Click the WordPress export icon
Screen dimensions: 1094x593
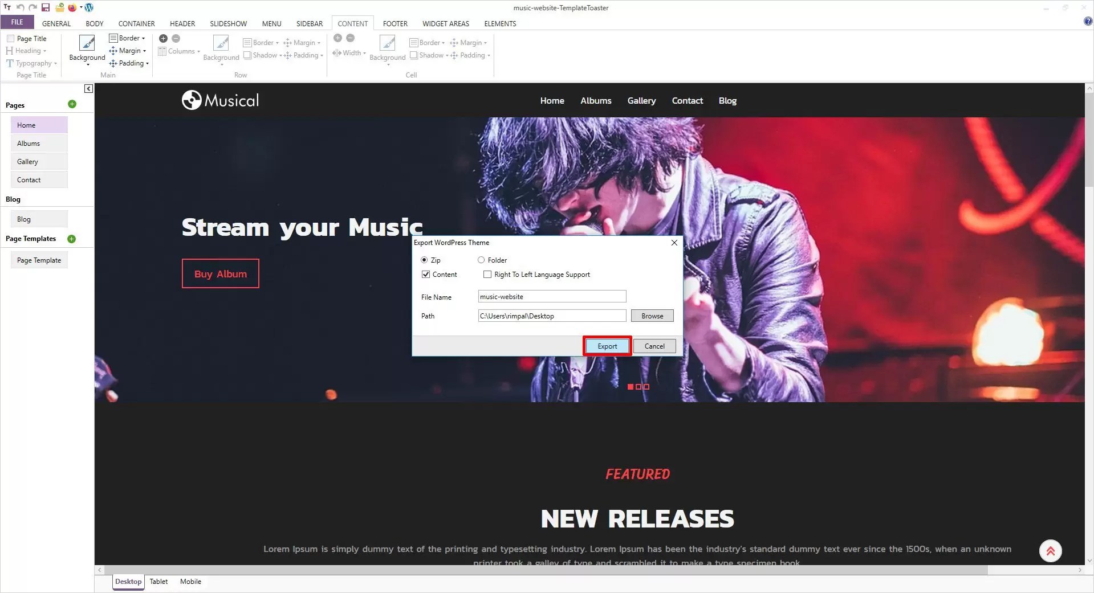[89, 7]
